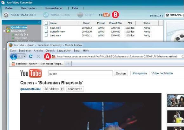Click the Abonnieren button
Image resolution: width=184 pixels, height=130 pixels.
tap(75, 89)
